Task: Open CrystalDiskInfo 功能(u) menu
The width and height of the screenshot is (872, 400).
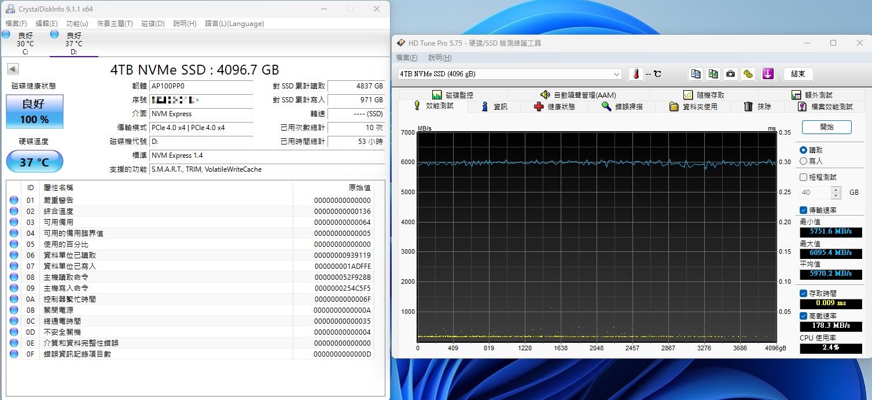Action: pyautogui.click(x=77, y=24)
